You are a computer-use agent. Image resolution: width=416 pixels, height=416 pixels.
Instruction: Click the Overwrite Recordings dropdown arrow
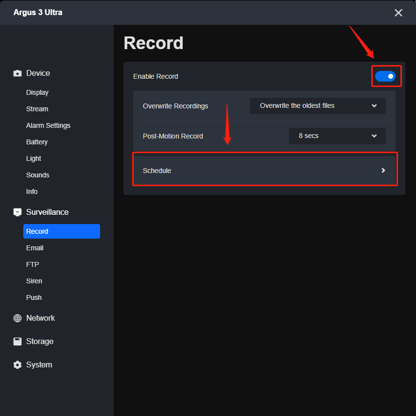[x=374, y=106]
